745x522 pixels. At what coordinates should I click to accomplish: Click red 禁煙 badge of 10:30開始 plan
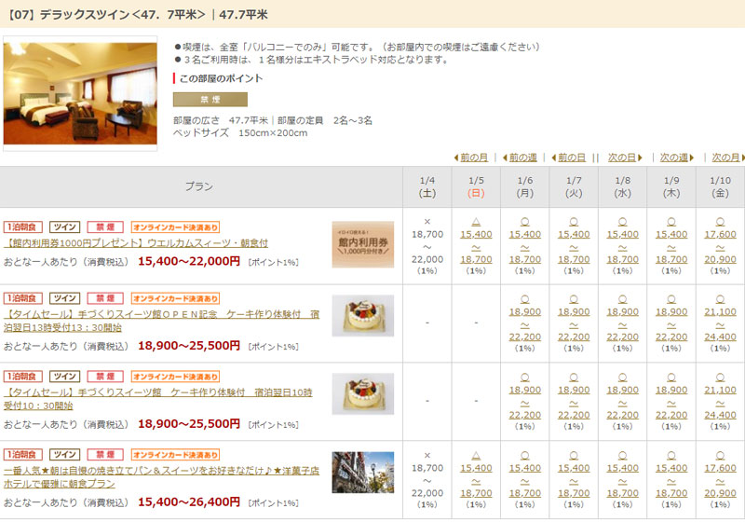(x=105, y=377)
